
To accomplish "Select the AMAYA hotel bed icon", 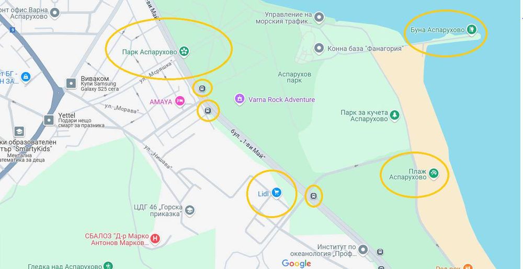I will 180,101.
